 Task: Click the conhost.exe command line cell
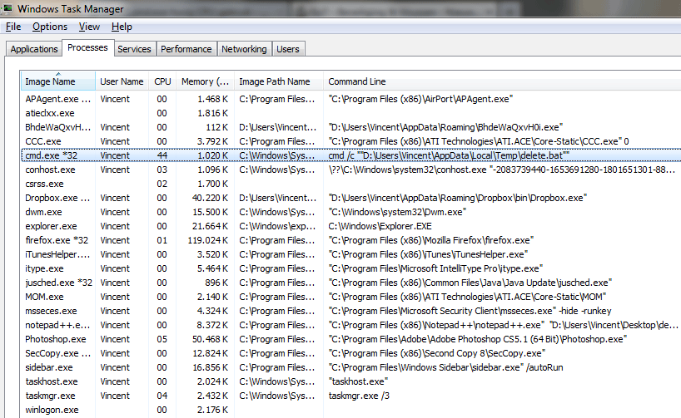click(x=502, y=170)
